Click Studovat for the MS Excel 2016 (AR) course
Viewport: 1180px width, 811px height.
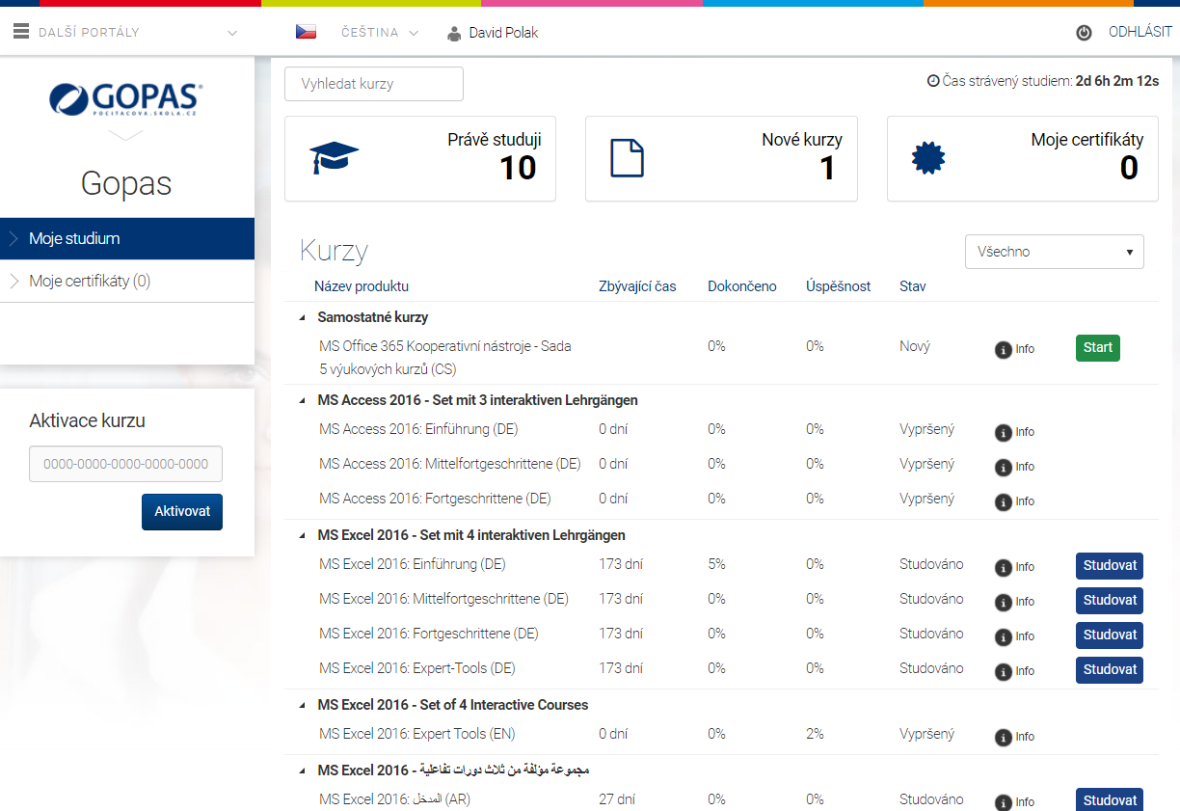click(1110, 799)
